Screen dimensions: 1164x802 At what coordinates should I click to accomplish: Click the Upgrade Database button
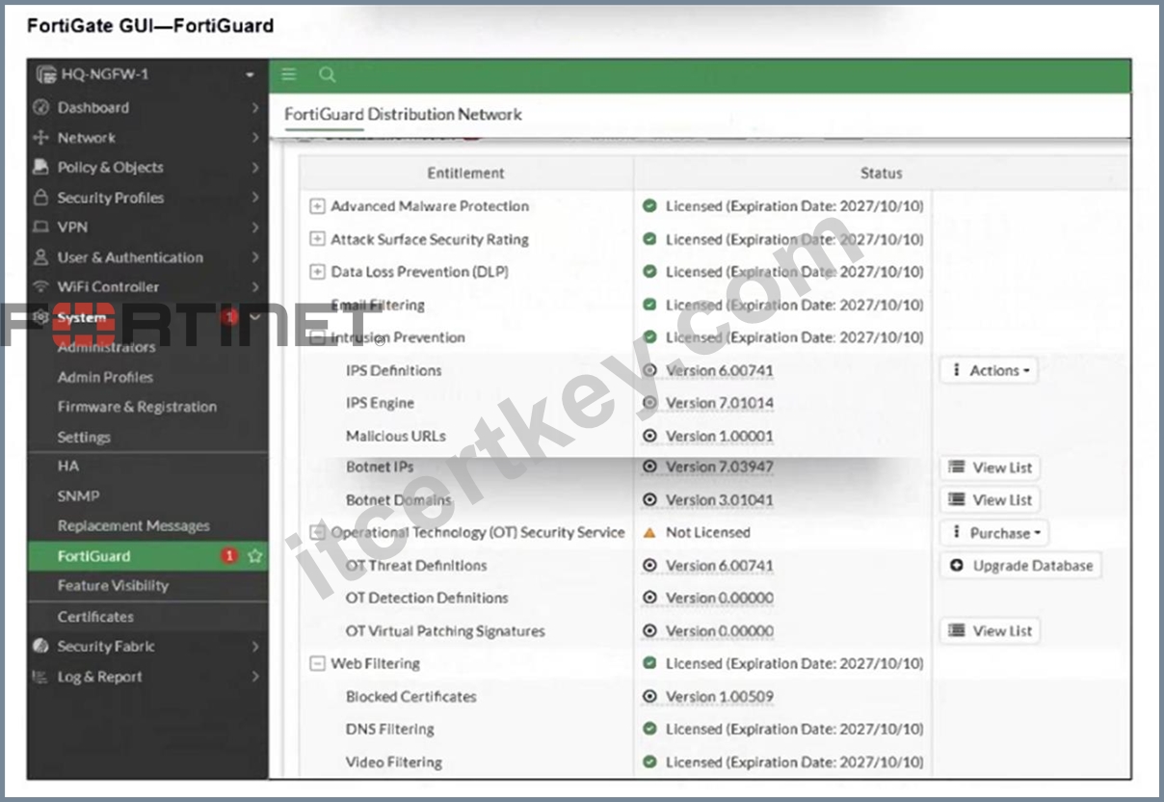[x=1021, y=566]
